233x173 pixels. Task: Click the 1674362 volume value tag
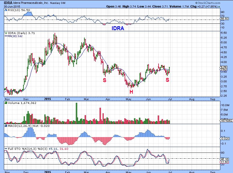(226, 120)
